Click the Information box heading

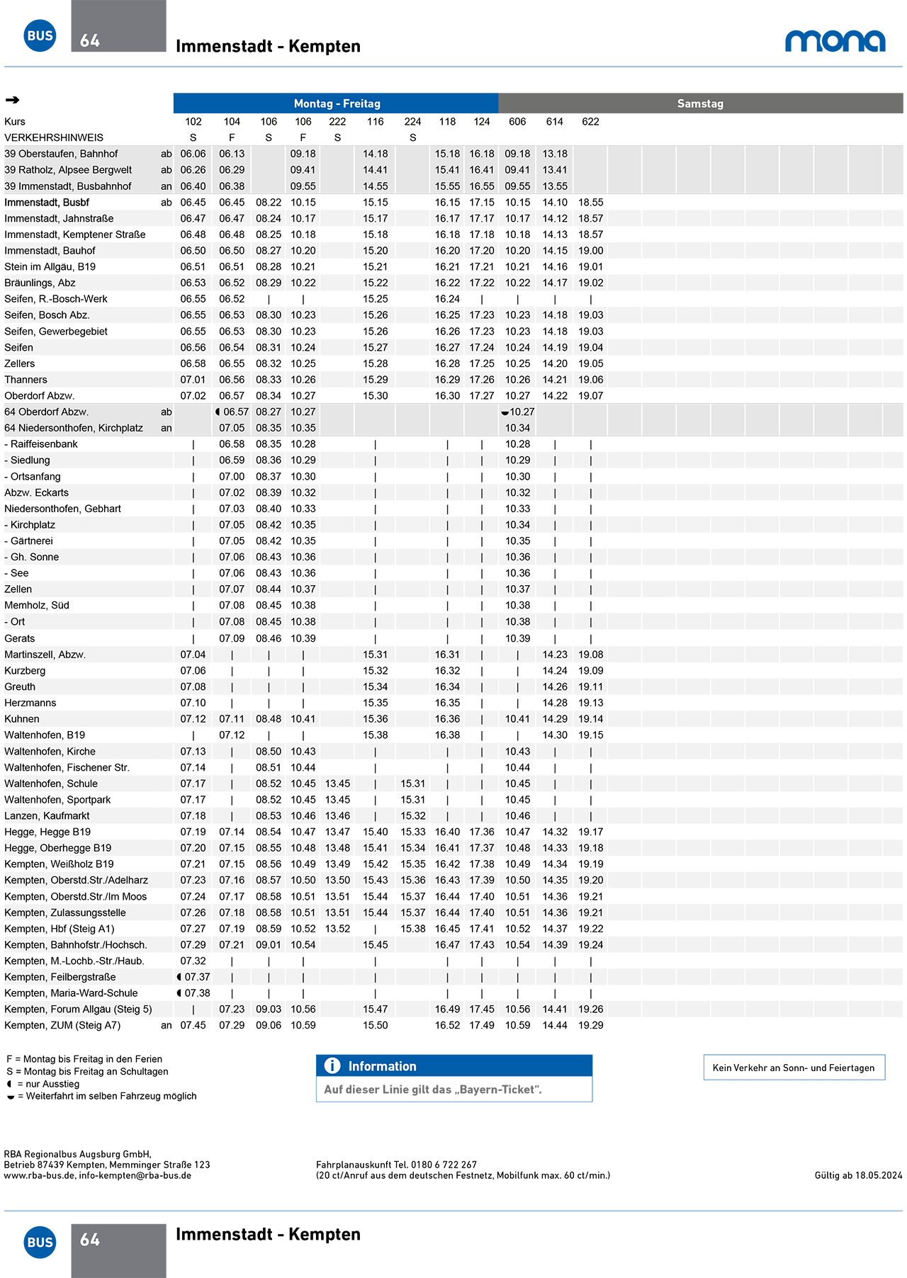pyautogui.click(x=453, y=1065)
